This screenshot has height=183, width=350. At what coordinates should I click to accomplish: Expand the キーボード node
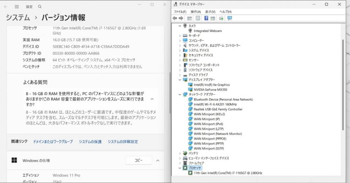pyautogui.click(x=180, y=36)
